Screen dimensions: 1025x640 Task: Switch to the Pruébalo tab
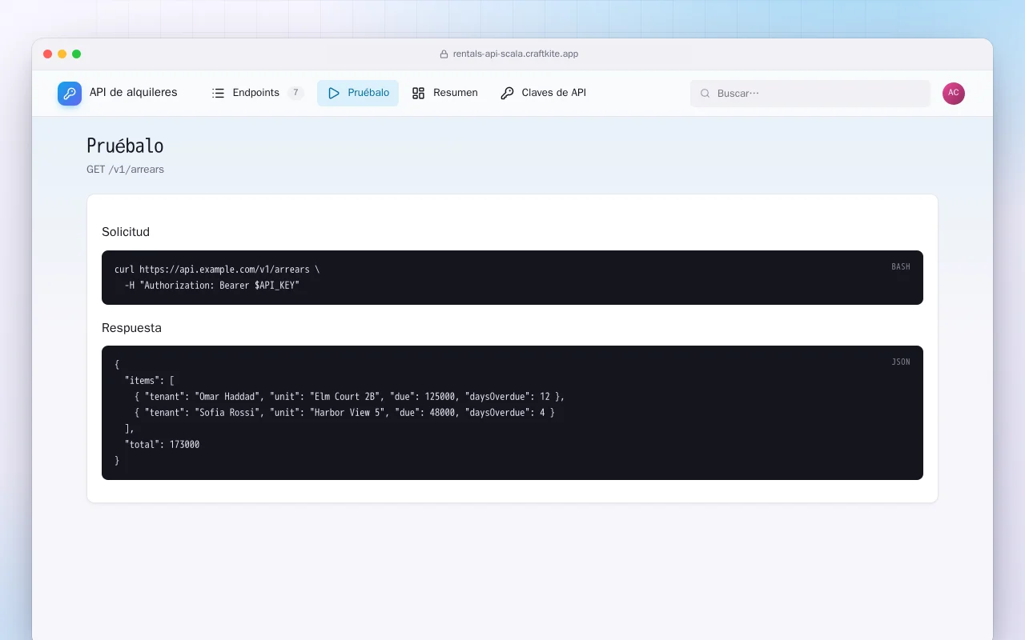point(358,93)
